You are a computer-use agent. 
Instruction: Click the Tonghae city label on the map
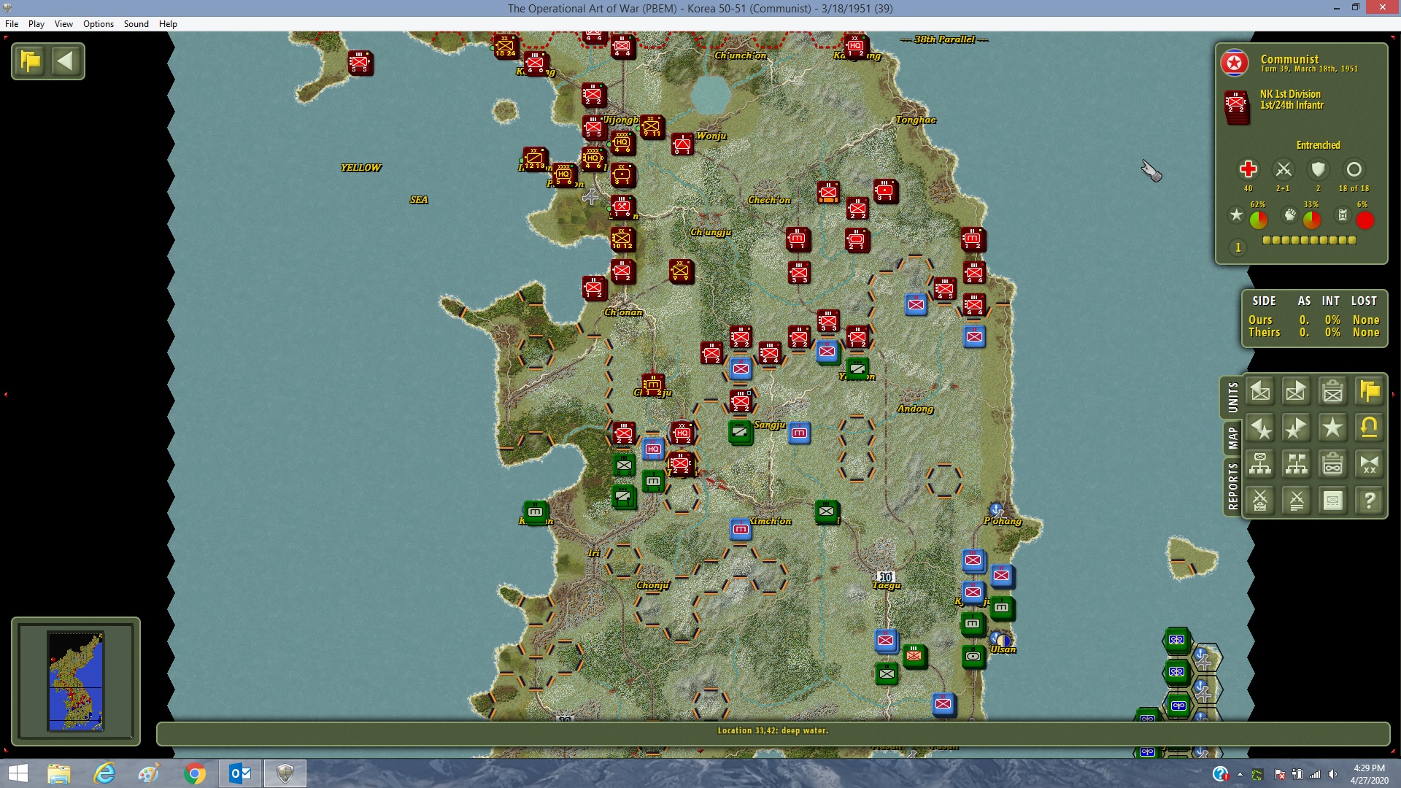[916, 120]
